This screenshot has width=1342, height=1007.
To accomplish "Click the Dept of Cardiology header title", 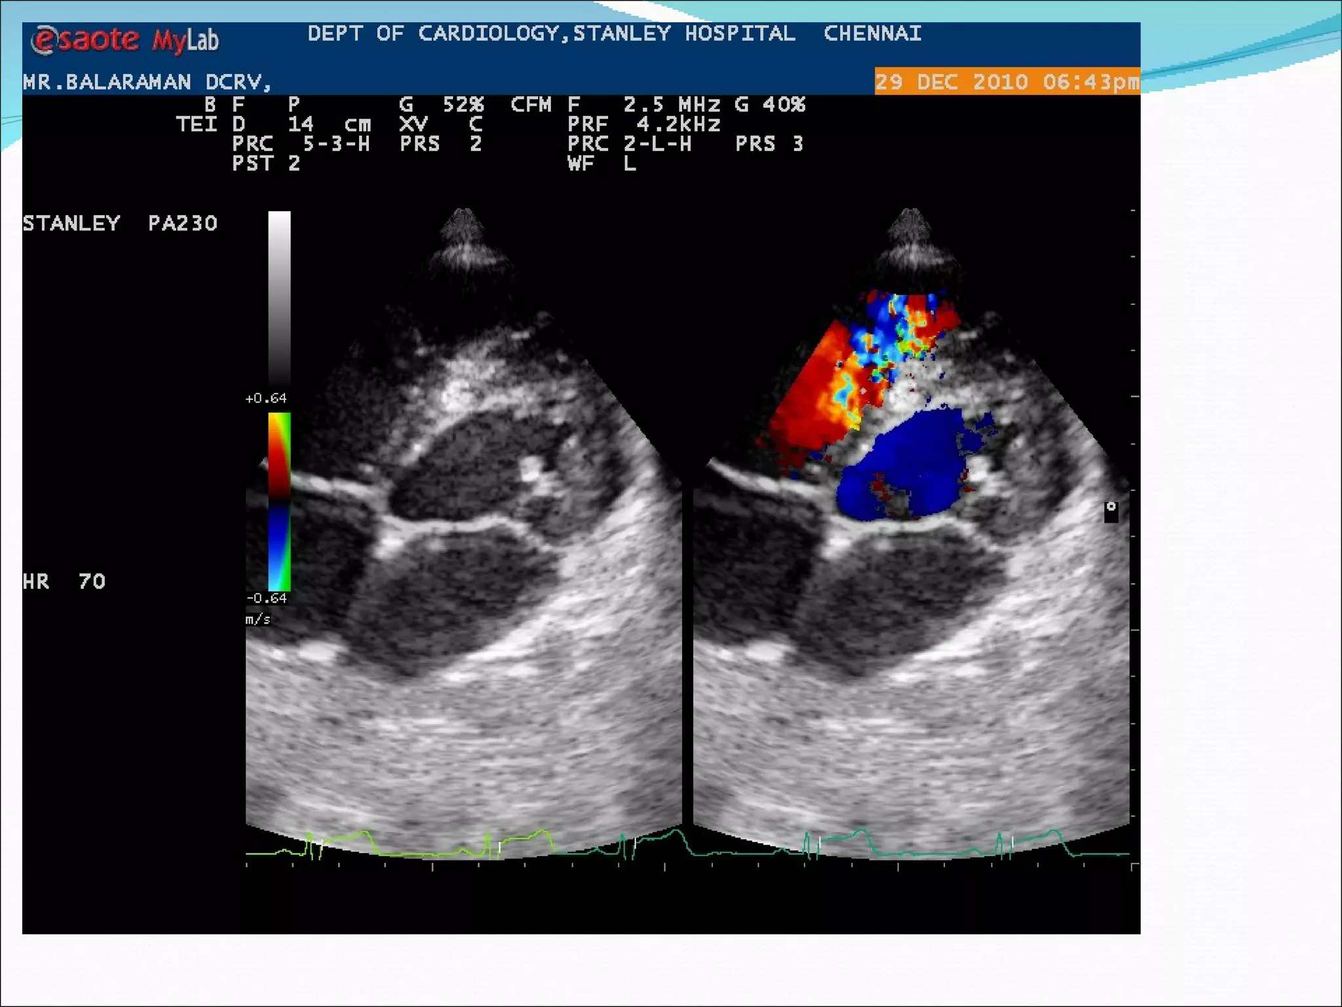I will pos(614,33).
